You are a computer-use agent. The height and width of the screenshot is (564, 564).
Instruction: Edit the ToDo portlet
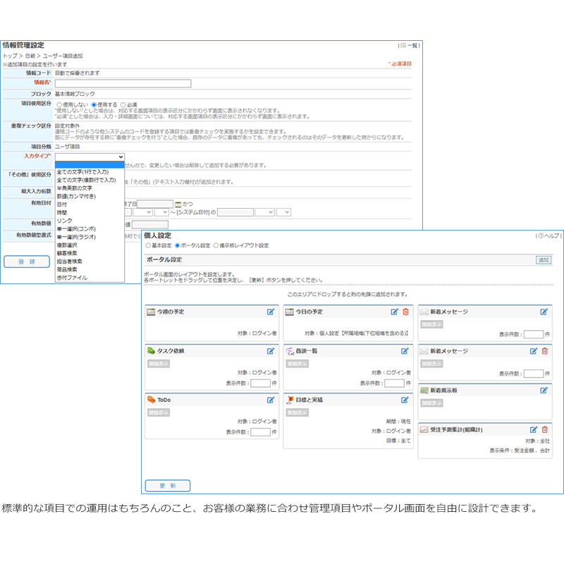(x=271, y=400)
